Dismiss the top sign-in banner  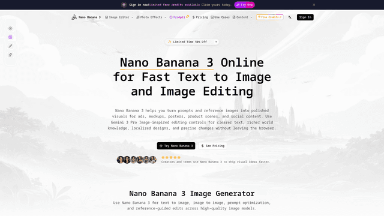pos(314,5)
